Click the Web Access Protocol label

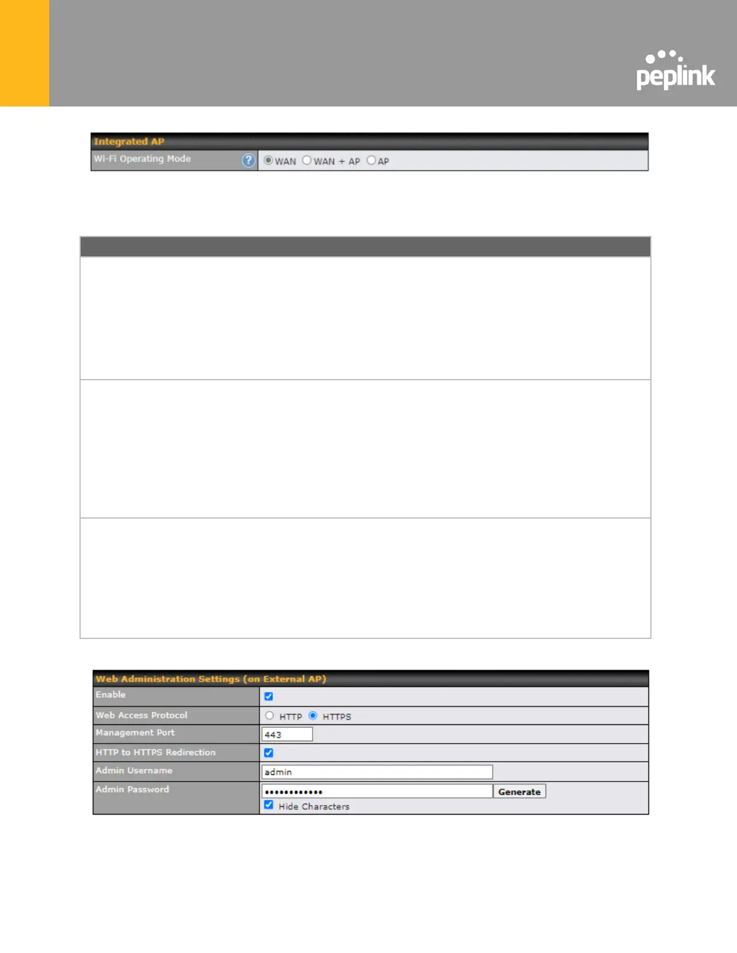pyautogui.click(x=141, y=715)
